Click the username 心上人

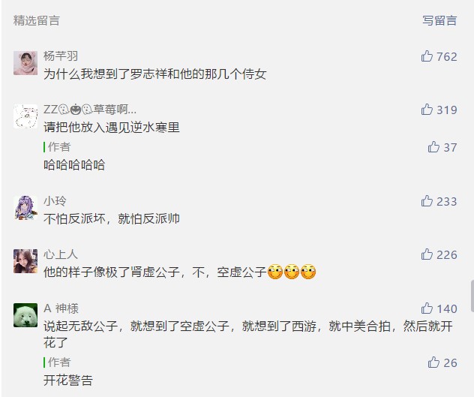pyautogui.click(x=61, y=254)
